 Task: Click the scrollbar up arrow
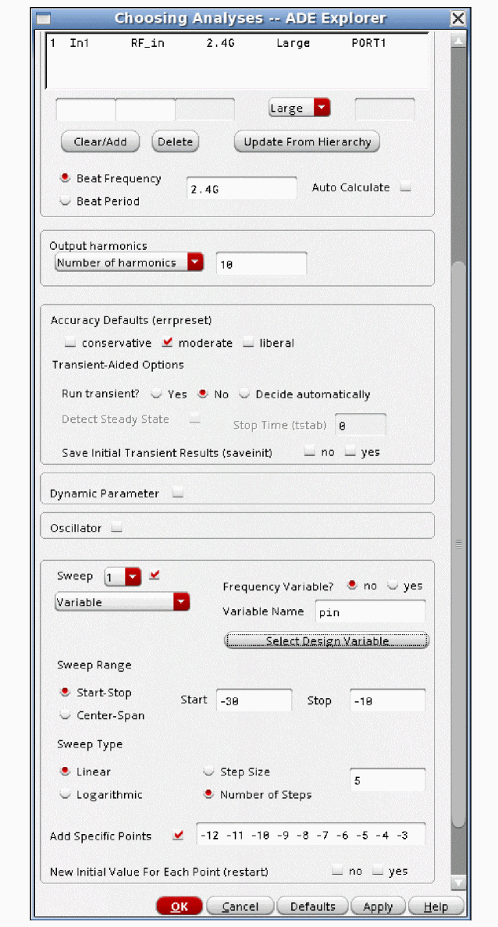pyautogui.click(x=457, y=41)
